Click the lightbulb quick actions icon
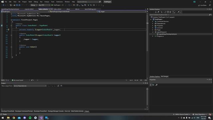 (9, 30)
